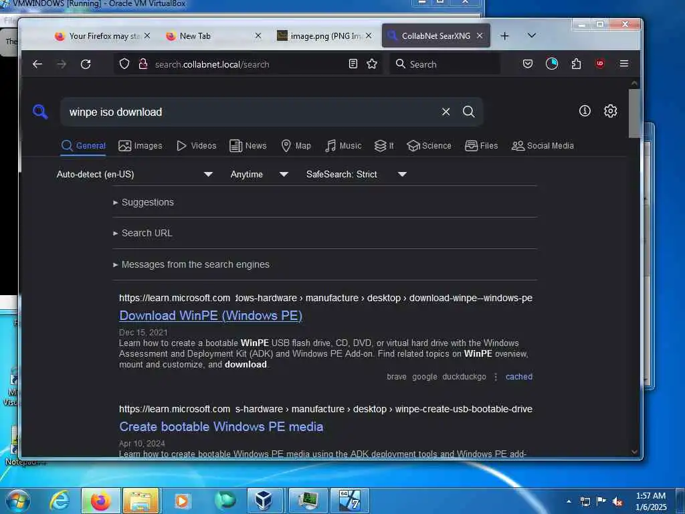Reload the page in Firefox

point(86,64)
